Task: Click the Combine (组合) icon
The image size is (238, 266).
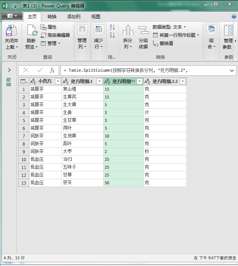Action: 211,29
